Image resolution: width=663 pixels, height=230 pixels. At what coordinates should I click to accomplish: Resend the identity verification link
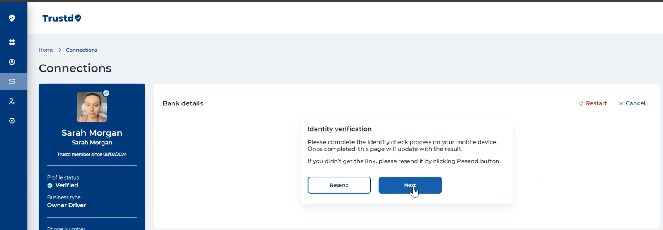tap(339, 185)
